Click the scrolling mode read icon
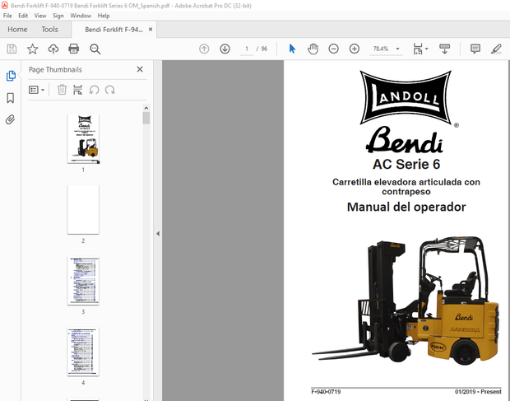Viewport: 510px width, 401px height. [x=444, y=49]
